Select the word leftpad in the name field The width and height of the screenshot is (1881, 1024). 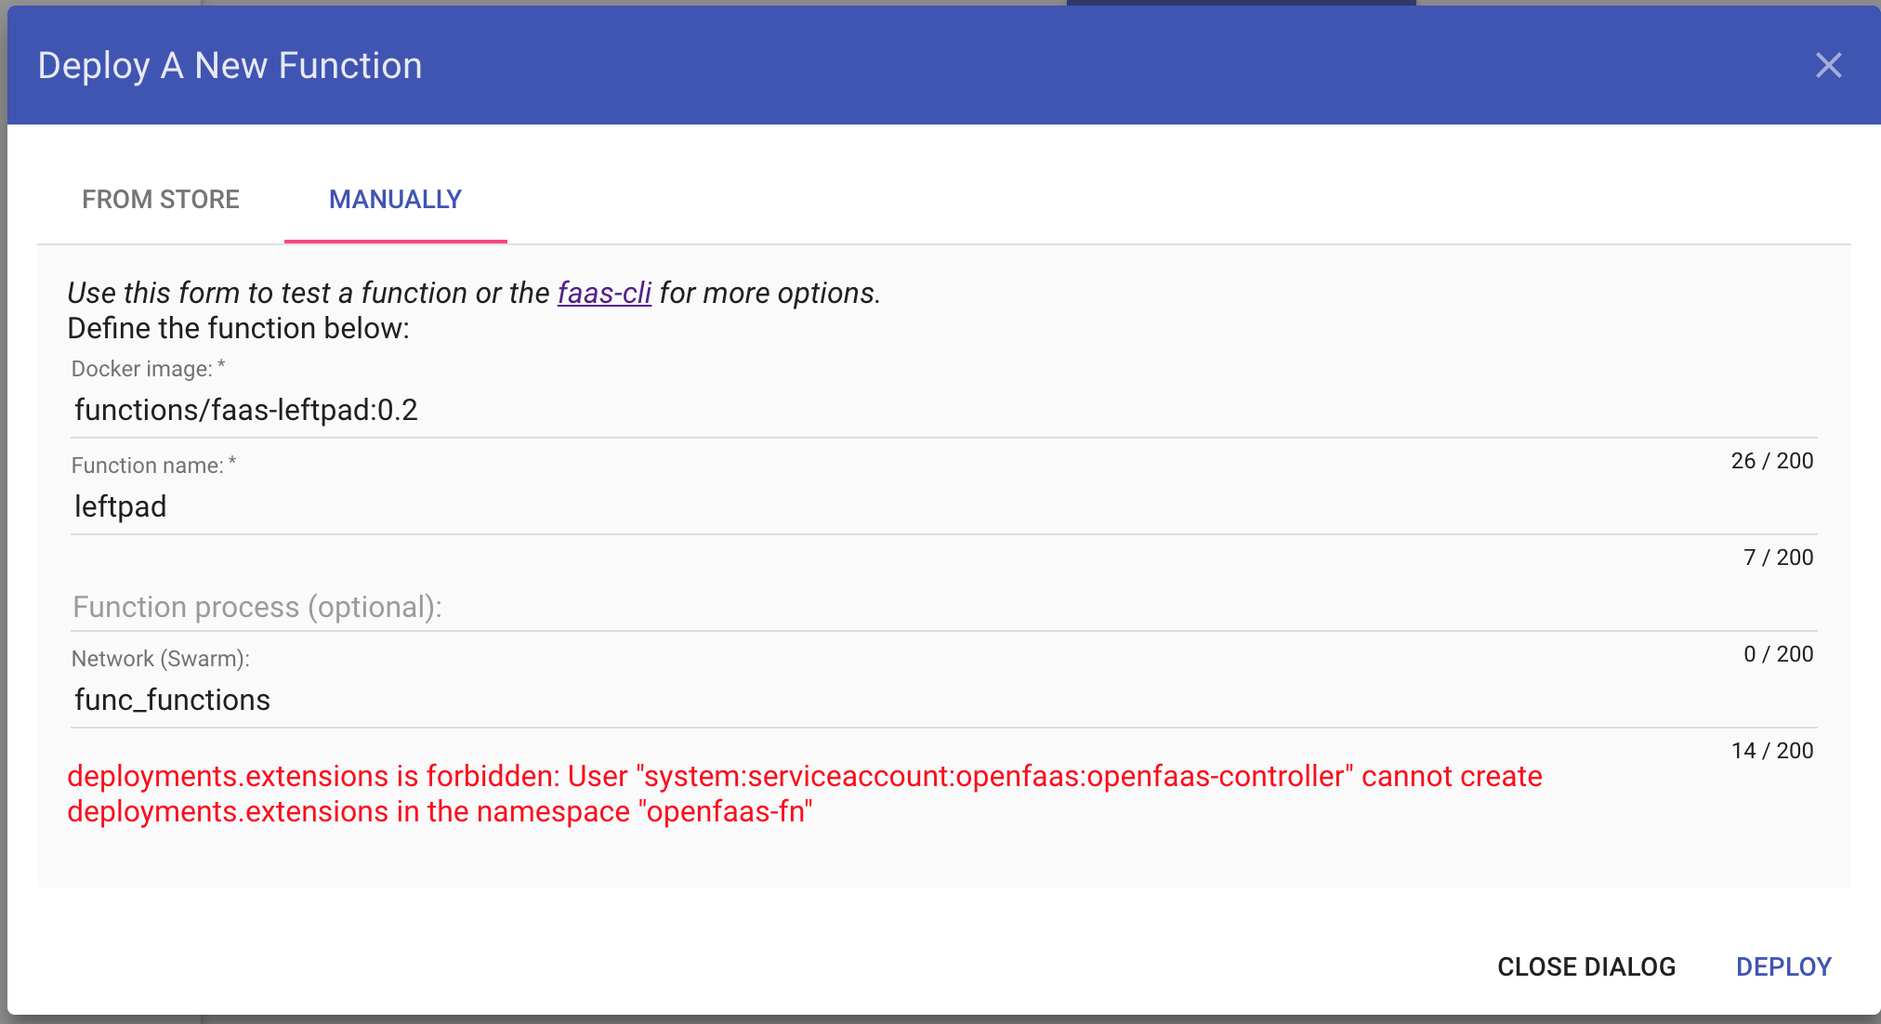tap(120, 506)
